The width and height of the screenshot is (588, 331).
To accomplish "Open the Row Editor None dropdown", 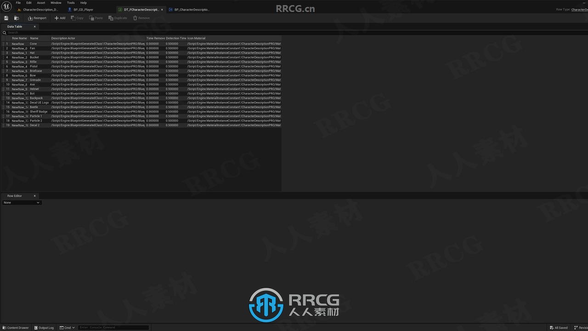I will point(22,203).
